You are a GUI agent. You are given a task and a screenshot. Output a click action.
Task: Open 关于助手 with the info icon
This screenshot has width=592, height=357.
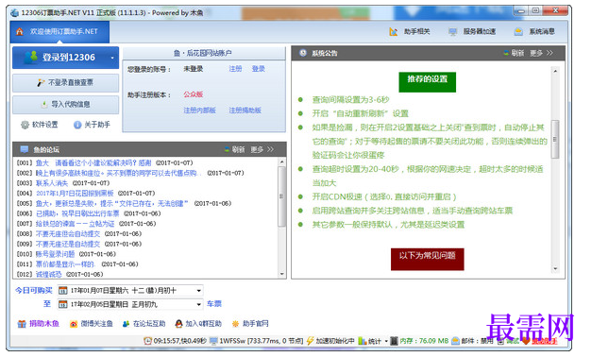click(x=93, y=125)
